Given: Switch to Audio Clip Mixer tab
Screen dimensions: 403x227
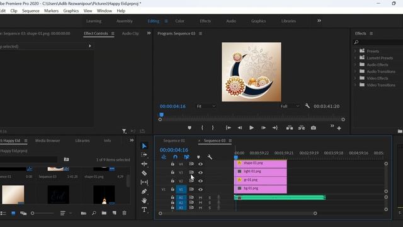Looking at the screenshot, I should (130, 33).
